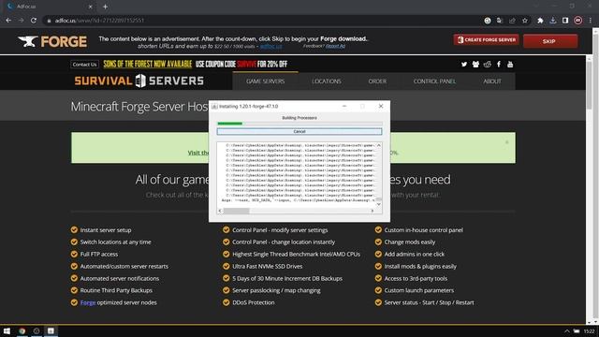Open the About menu
Screen dimensions: 599x337
coord(491,81)
